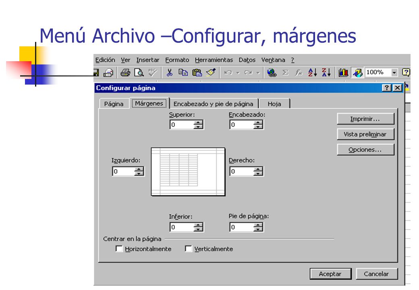This screenshot has height=290, width=419.
Task: Click the Redo arrow icon
Action: tap(248, 72)
